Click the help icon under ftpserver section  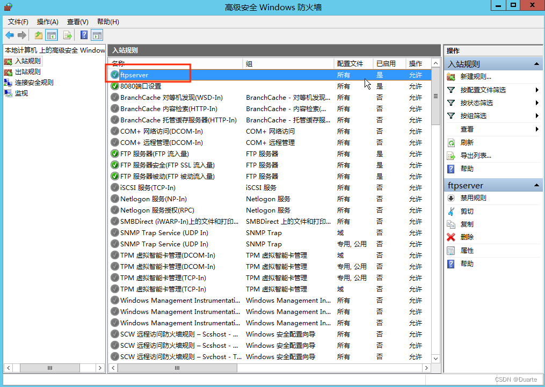[451, 264]
